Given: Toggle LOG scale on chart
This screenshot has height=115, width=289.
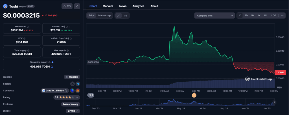Looking at the screenshot, I should point(274,16).
